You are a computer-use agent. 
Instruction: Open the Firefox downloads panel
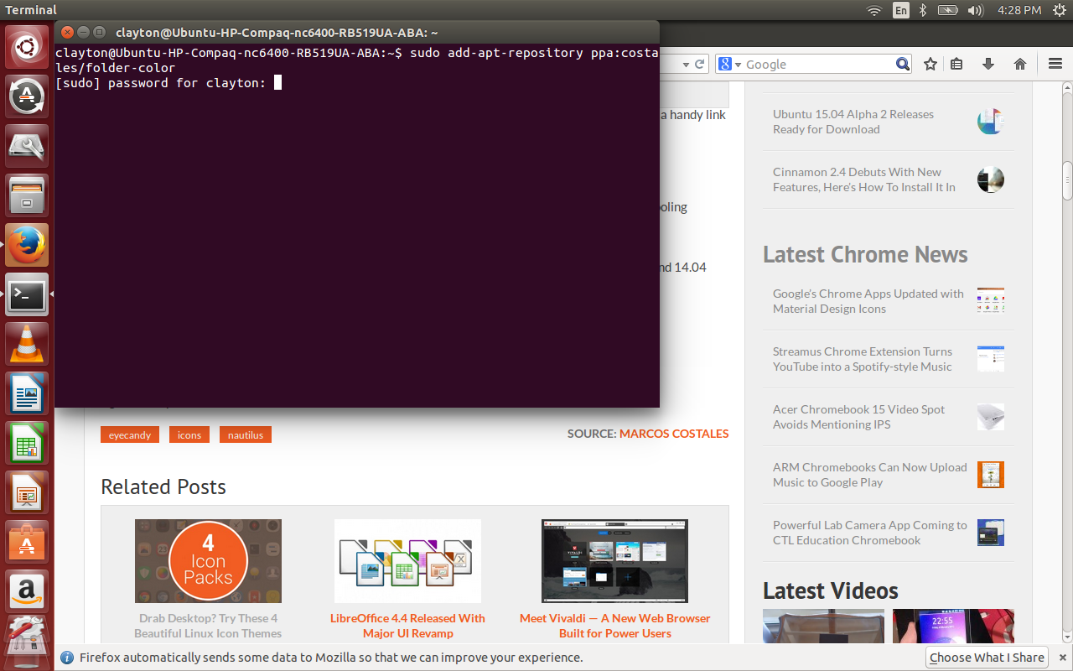click(988, 63)
